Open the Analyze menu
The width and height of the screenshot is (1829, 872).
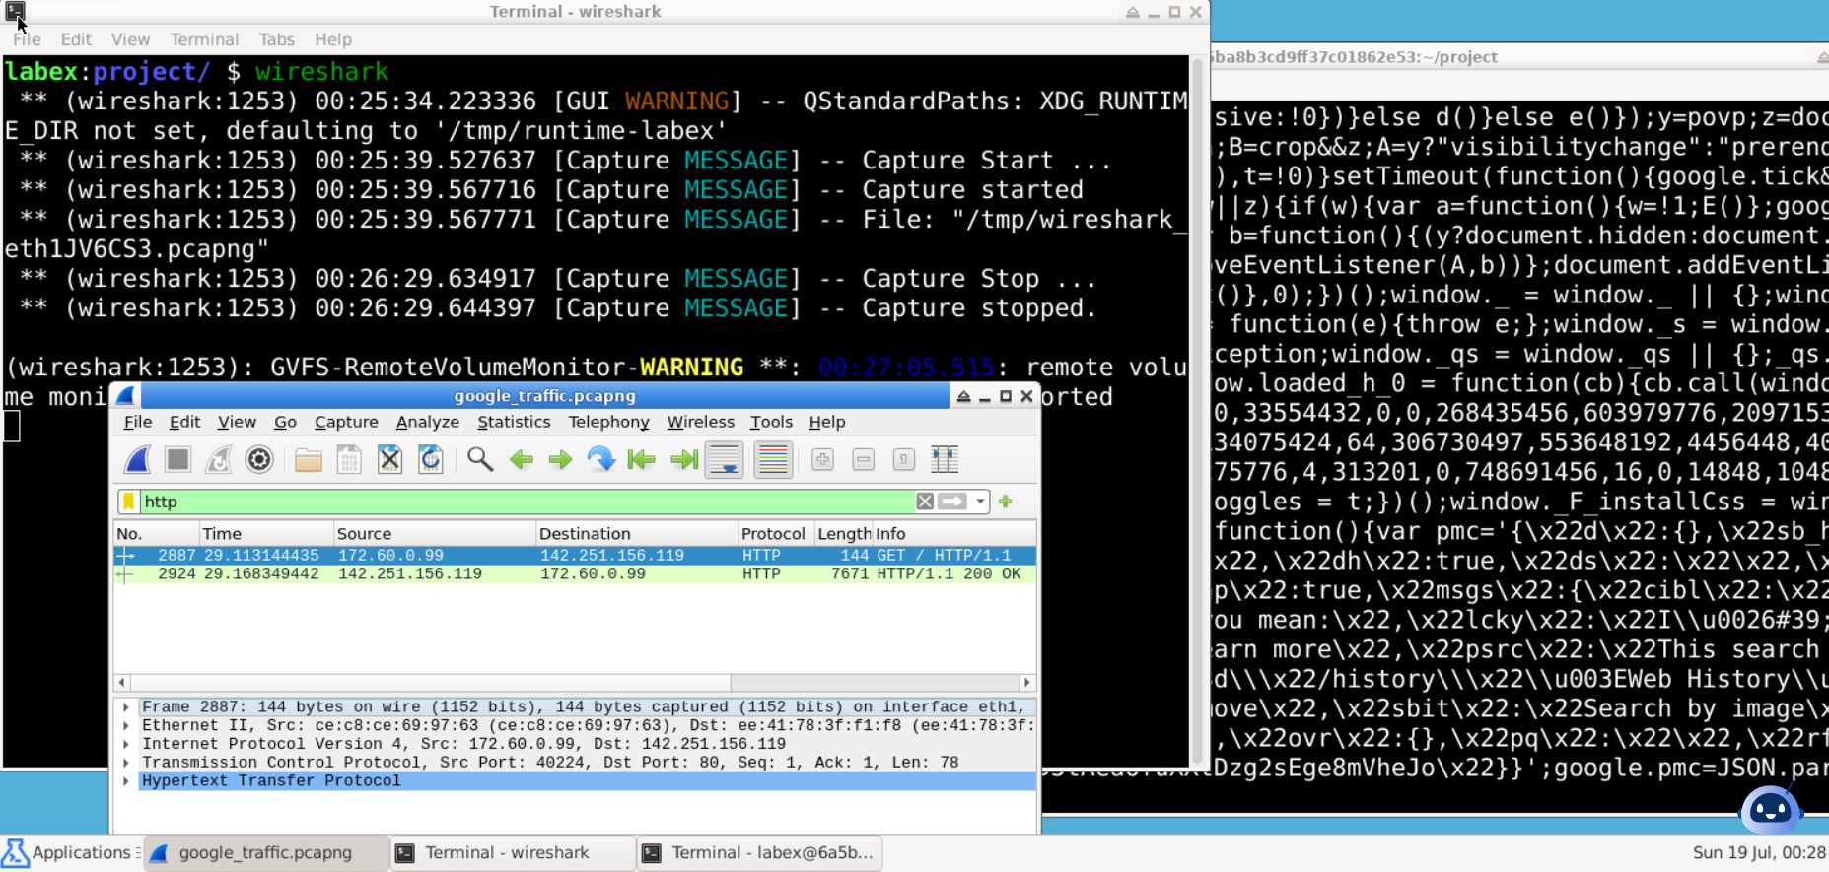428,422
